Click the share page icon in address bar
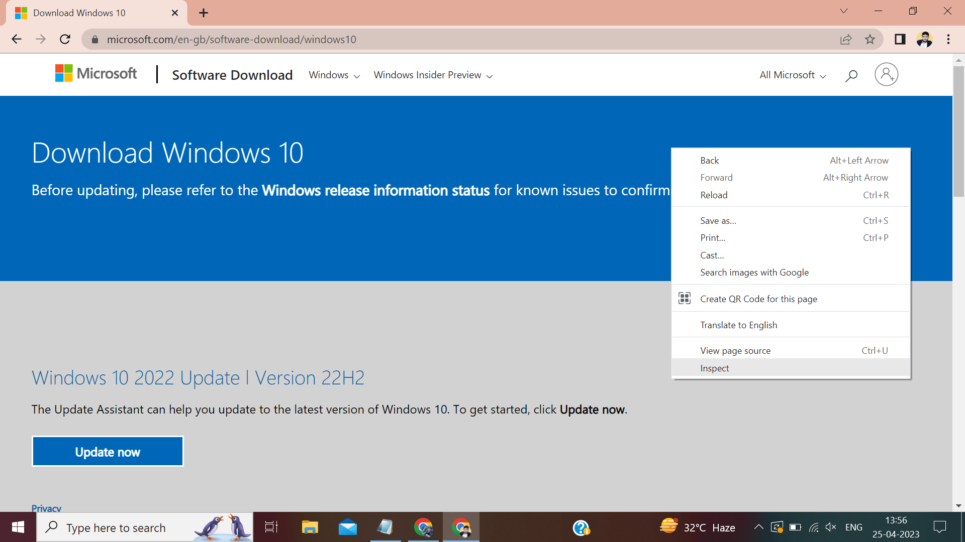This screenshot has height=542, width=965. pos(846,39)
